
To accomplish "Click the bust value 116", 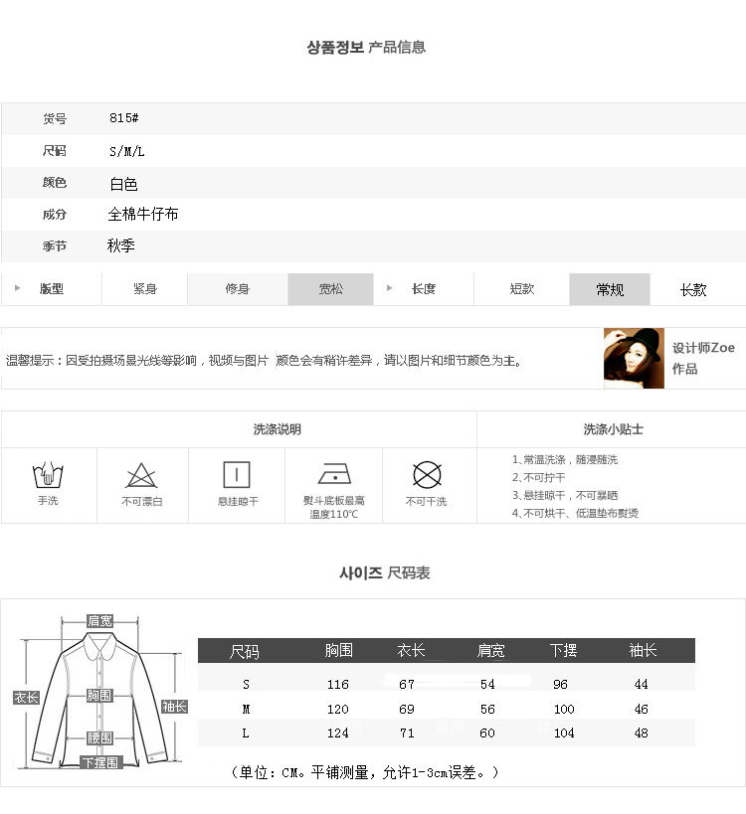I will (x=337, y=684).
